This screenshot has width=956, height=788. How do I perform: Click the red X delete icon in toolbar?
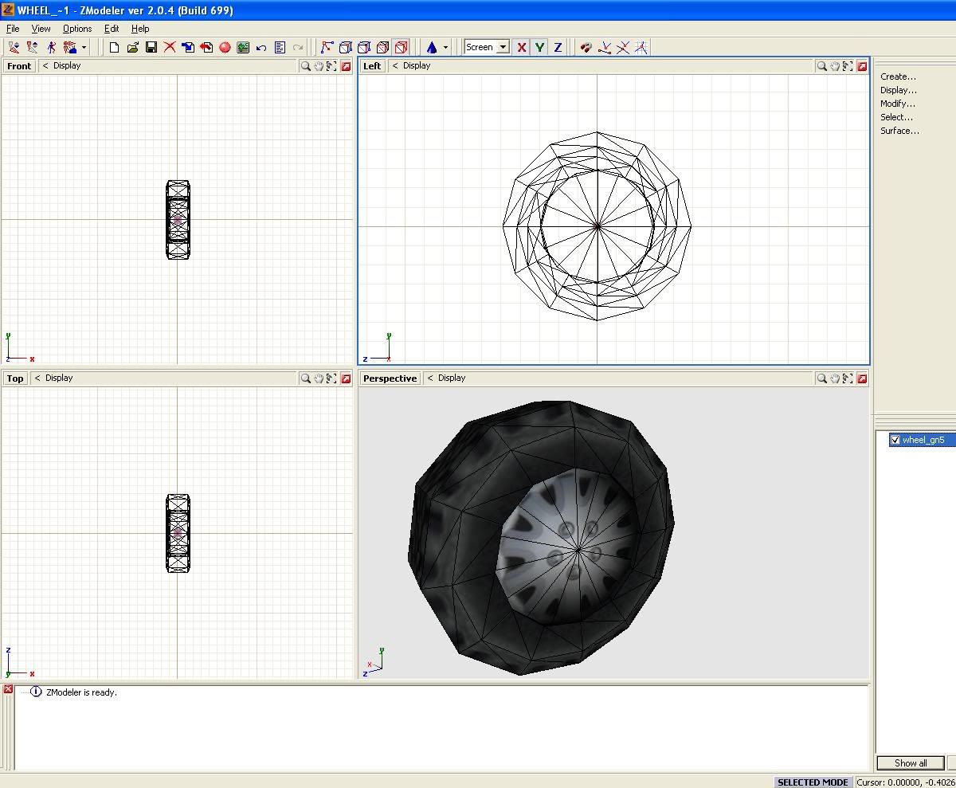tap(170, 48)
